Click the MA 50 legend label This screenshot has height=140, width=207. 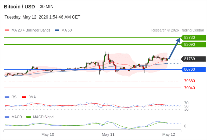[67, 30]
